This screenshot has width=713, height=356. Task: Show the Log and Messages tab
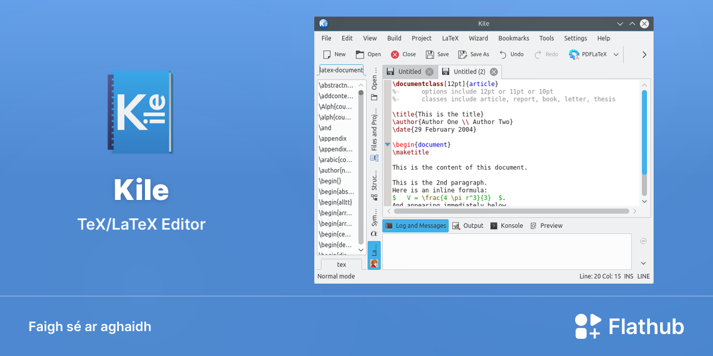(x=415, y=225)
